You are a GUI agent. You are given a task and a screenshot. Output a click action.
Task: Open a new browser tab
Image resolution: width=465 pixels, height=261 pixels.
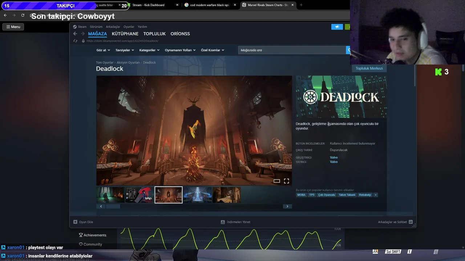coord(301,5)
